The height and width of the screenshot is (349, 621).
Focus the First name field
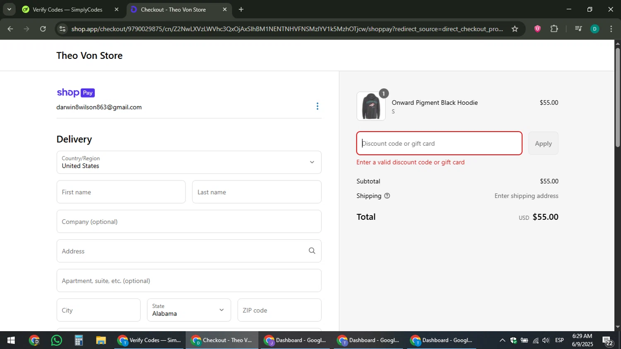[x=121, y=192]
